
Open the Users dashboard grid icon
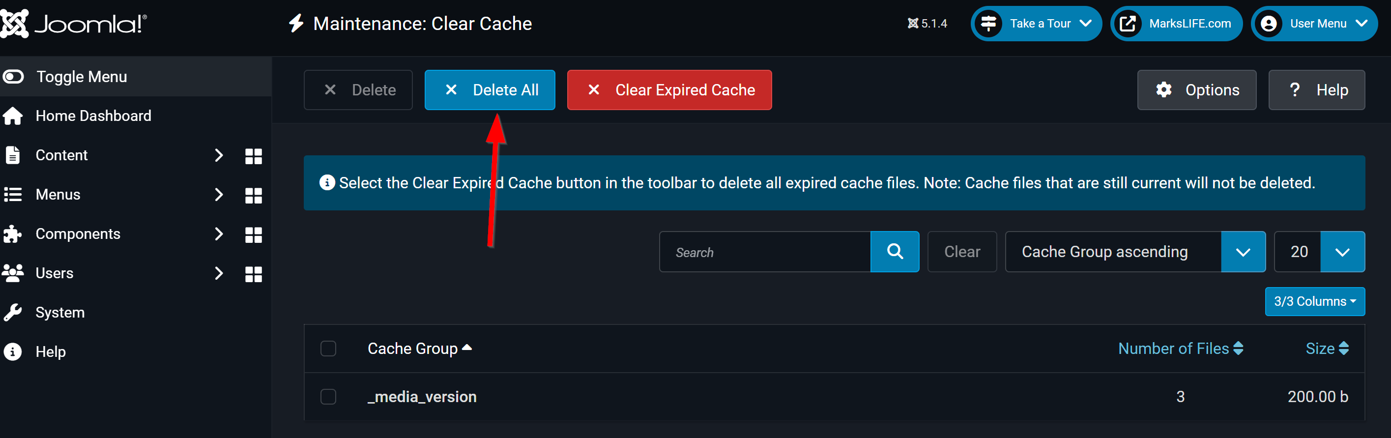(253, 274)
